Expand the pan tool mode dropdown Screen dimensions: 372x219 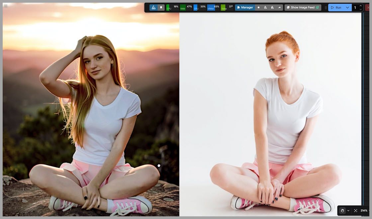348,210
